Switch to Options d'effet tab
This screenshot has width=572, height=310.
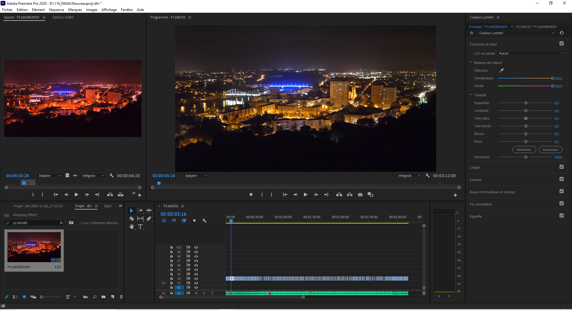coord(63,17)
